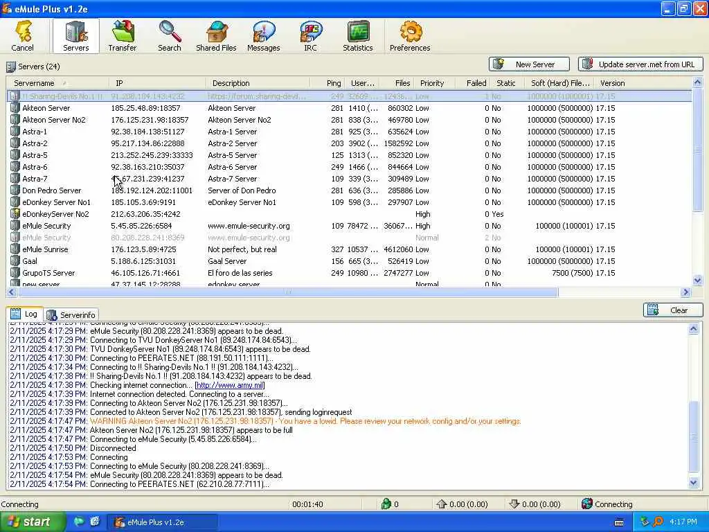Click the static server icon of eDonkeyServer No2

click(x=15, y=214)
